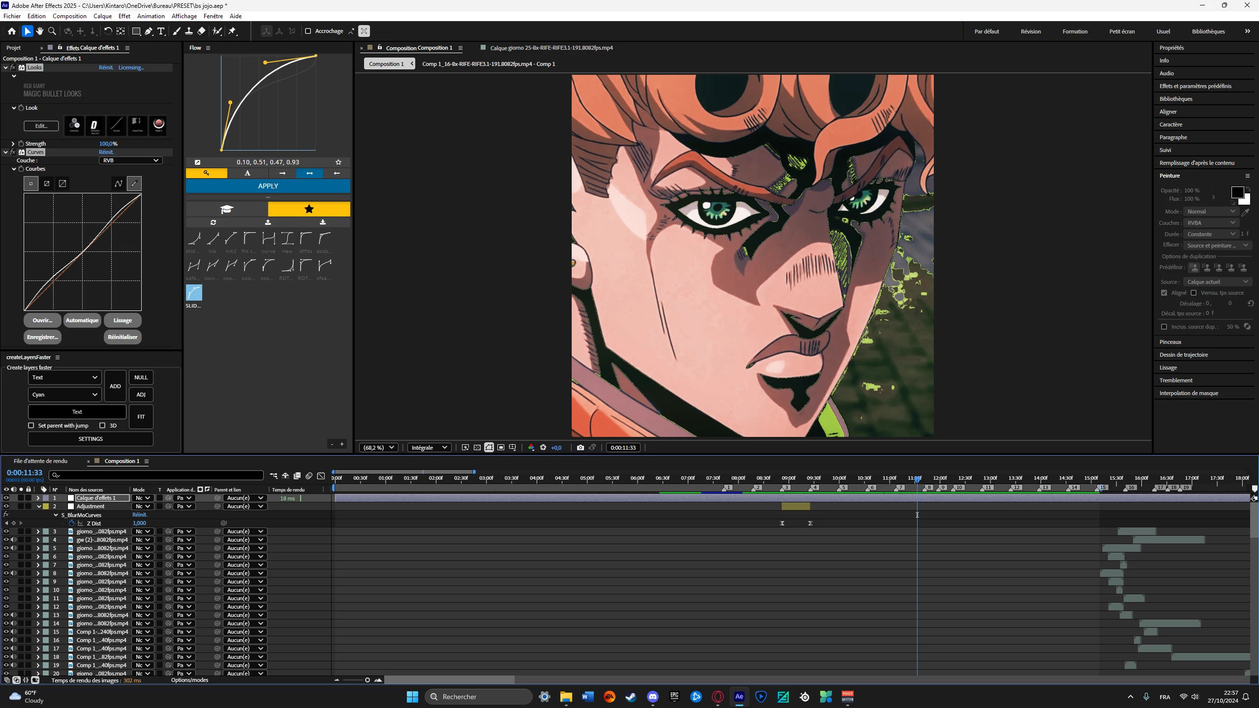The height and width of the screenshot is (708, 1259).
Task: Click the timeline layer search field
Action: coord(157,475)
